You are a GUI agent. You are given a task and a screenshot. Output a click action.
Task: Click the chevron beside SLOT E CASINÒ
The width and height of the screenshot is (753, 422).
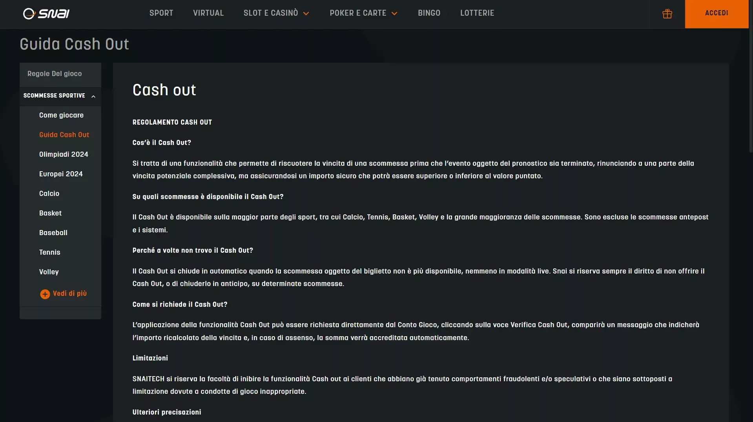(x=306, y=13)
